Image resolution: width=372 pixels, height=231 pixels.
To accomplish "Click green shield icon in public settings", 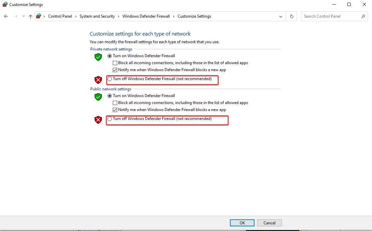I will coord(98,97).
